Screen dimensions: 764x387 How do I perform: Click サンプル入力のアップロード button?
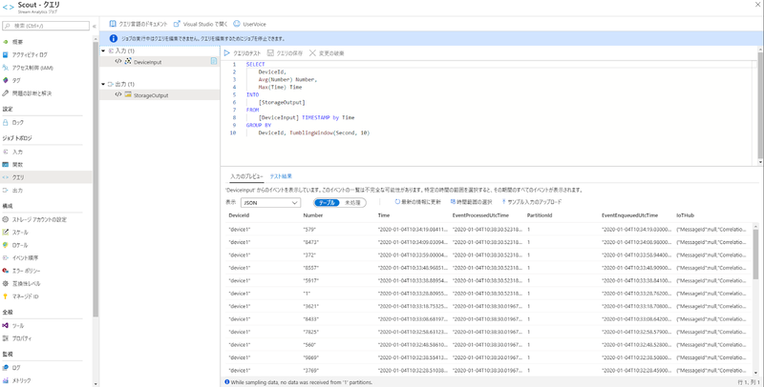(x=530, y=202)
